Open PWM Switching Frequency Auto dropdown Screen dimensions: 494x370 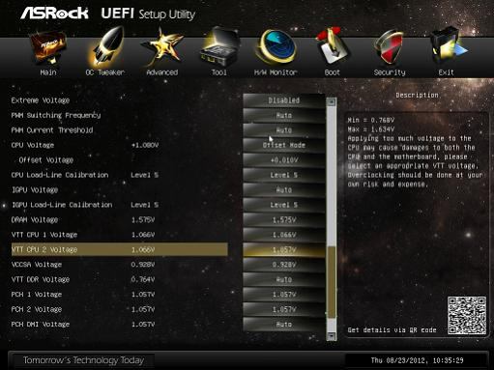(284, 115)
